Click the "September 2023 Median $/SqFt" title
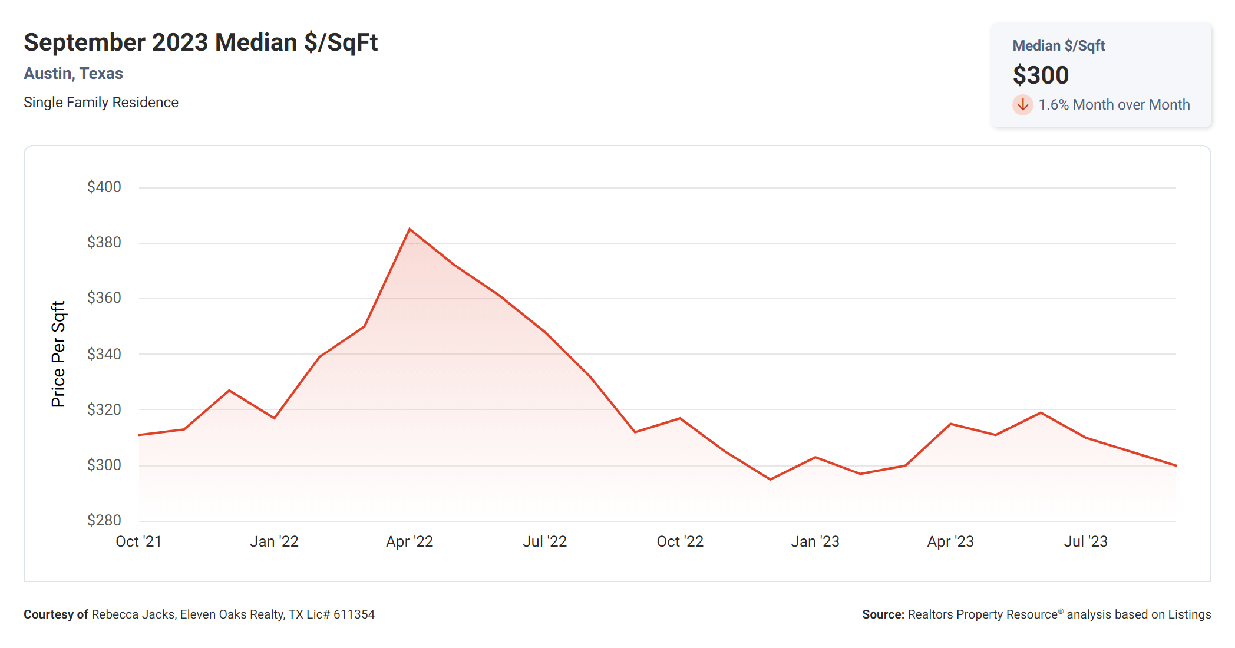The height and width of the screenshot is (648, 1235). pyautogui.click(x=201, y=43)
